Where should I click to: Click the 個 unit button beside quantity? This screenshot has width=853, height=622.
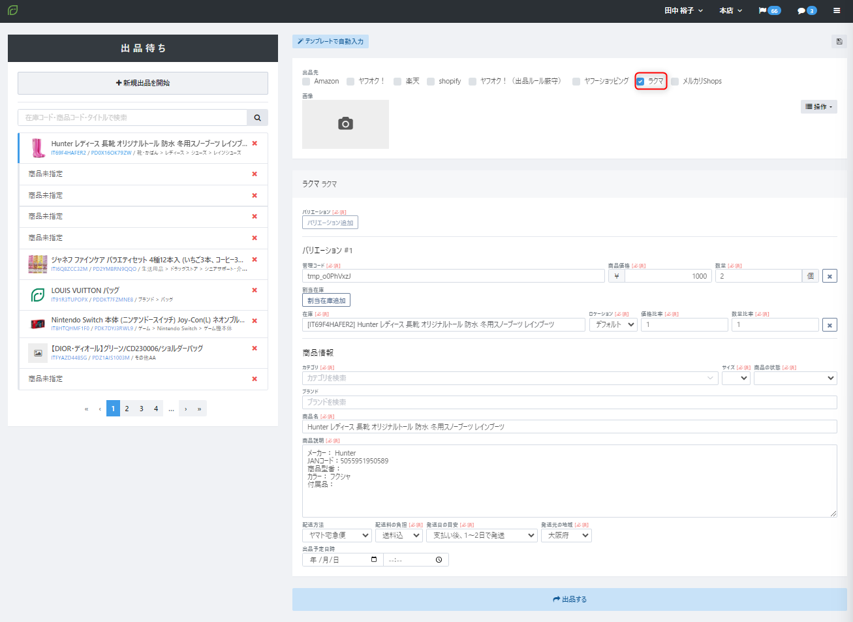pyautogui.click(x=811, y=276)
